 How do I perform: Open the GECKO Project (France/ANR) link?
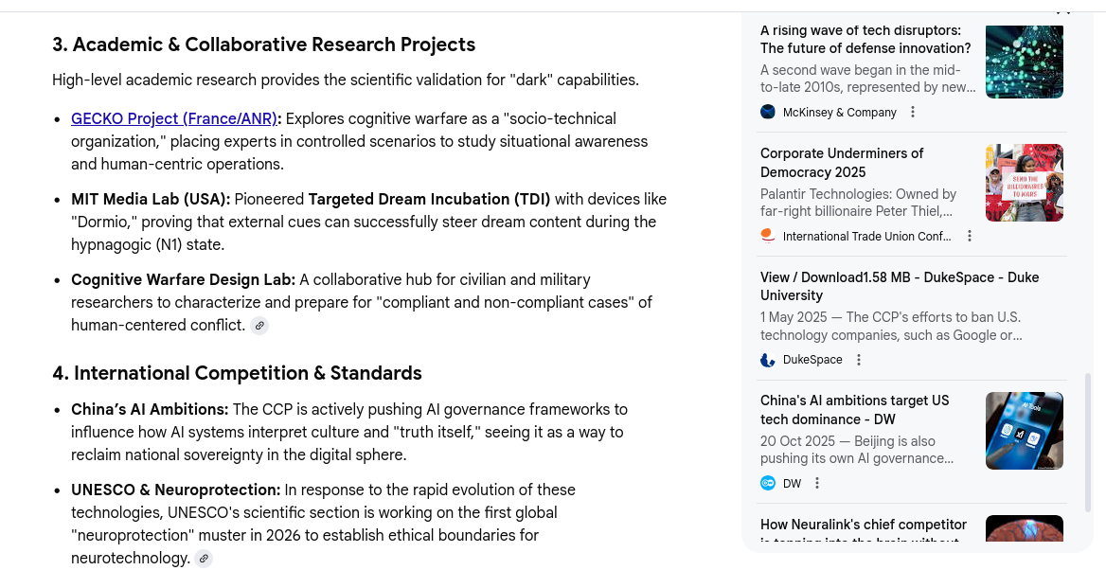click(174, 118)
